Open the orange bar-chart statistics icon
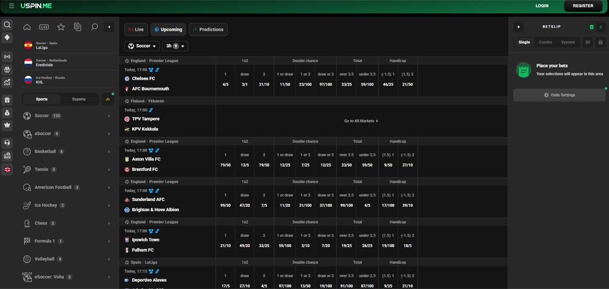Screen dimensions: 609x289 coord(108,100)
